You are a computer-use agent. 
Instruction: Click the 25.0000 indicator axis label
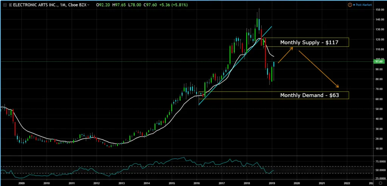click(x=380, y=178)
